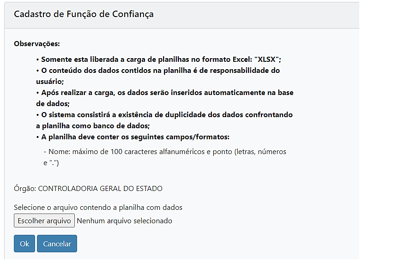Click the 'Cadastro de Função de Confiança' heading

[84, 14]
